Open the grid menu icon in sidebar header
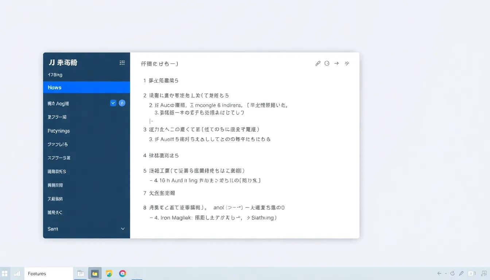 [122, 63]
